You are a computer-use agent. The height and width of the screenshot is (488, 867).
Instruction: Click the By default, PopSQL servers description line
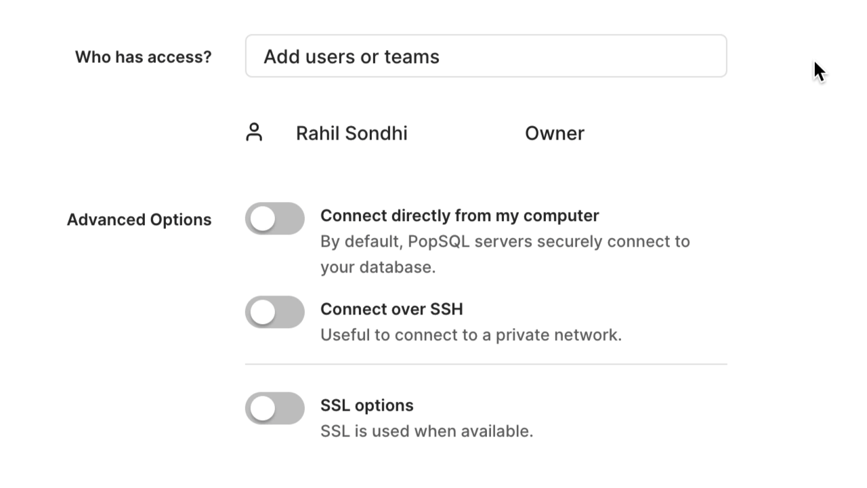click(505, 241)
